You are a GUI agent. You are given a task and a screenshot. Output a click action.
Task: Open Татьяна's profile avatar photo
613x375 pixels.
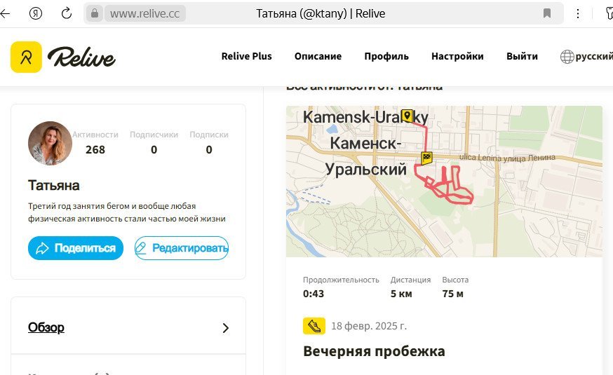(50, 143)
